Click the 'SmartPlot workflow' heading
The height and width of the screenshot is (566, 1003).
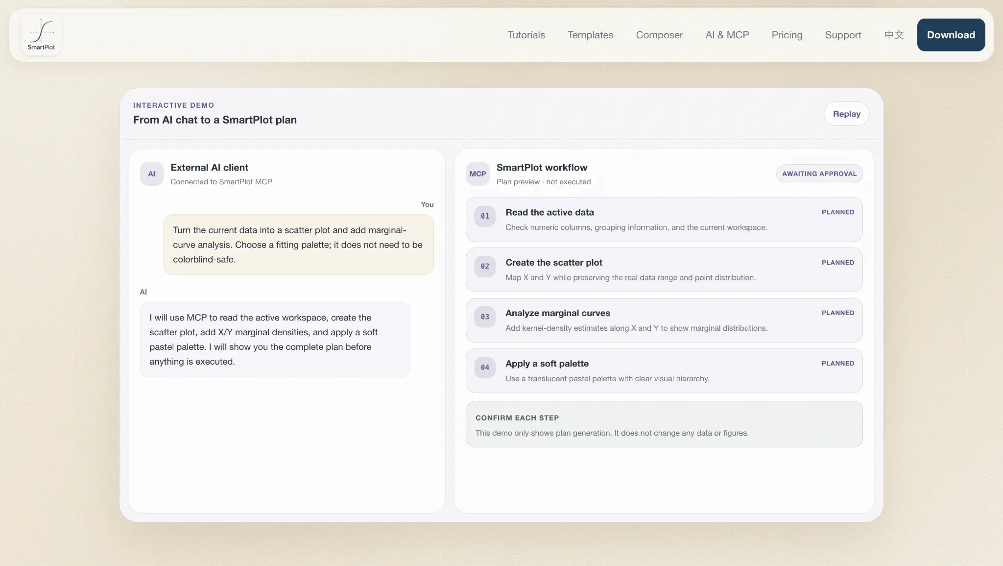(542, 168)
